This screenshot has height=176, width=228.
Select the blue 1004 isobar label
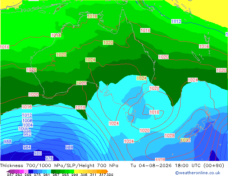pos(28,125)
